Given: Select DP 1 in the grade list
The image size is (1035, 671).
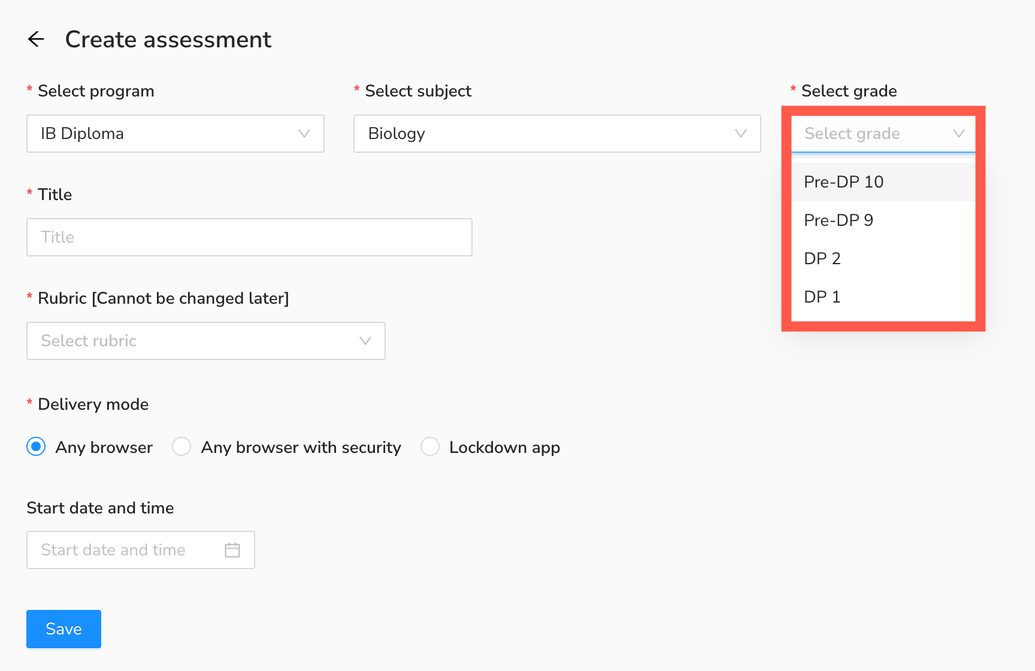Looking at the screenshot, I should pos(822,297).
